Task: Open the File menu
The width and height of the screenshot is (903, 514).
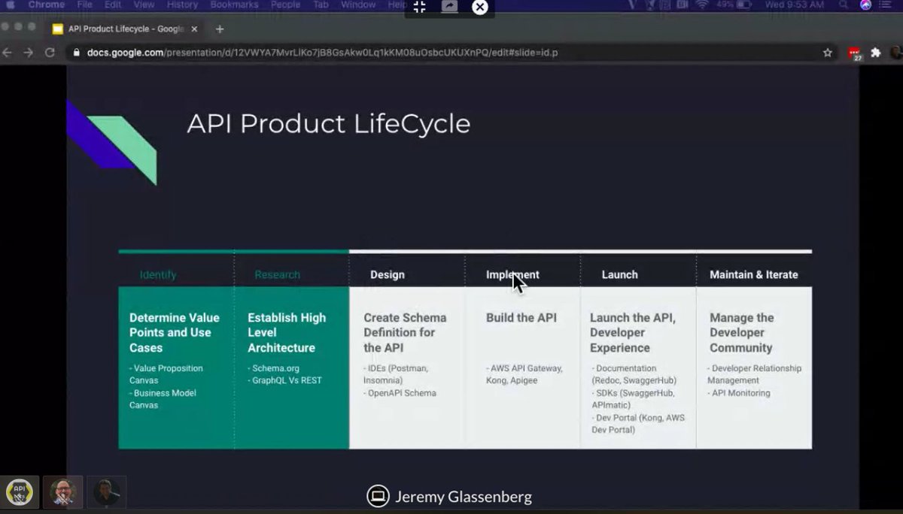Action: 84,5
